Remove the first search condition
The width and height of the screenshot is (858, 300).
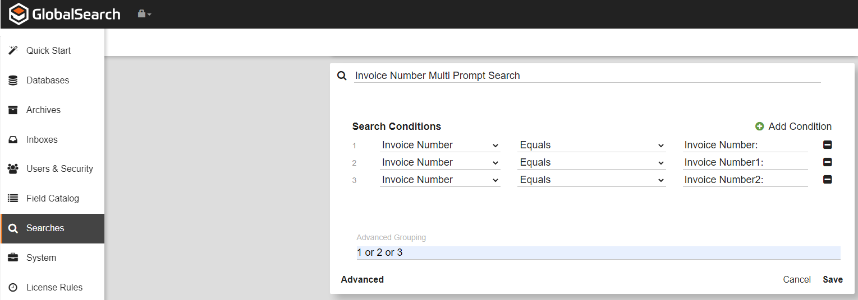click(827, 145)
